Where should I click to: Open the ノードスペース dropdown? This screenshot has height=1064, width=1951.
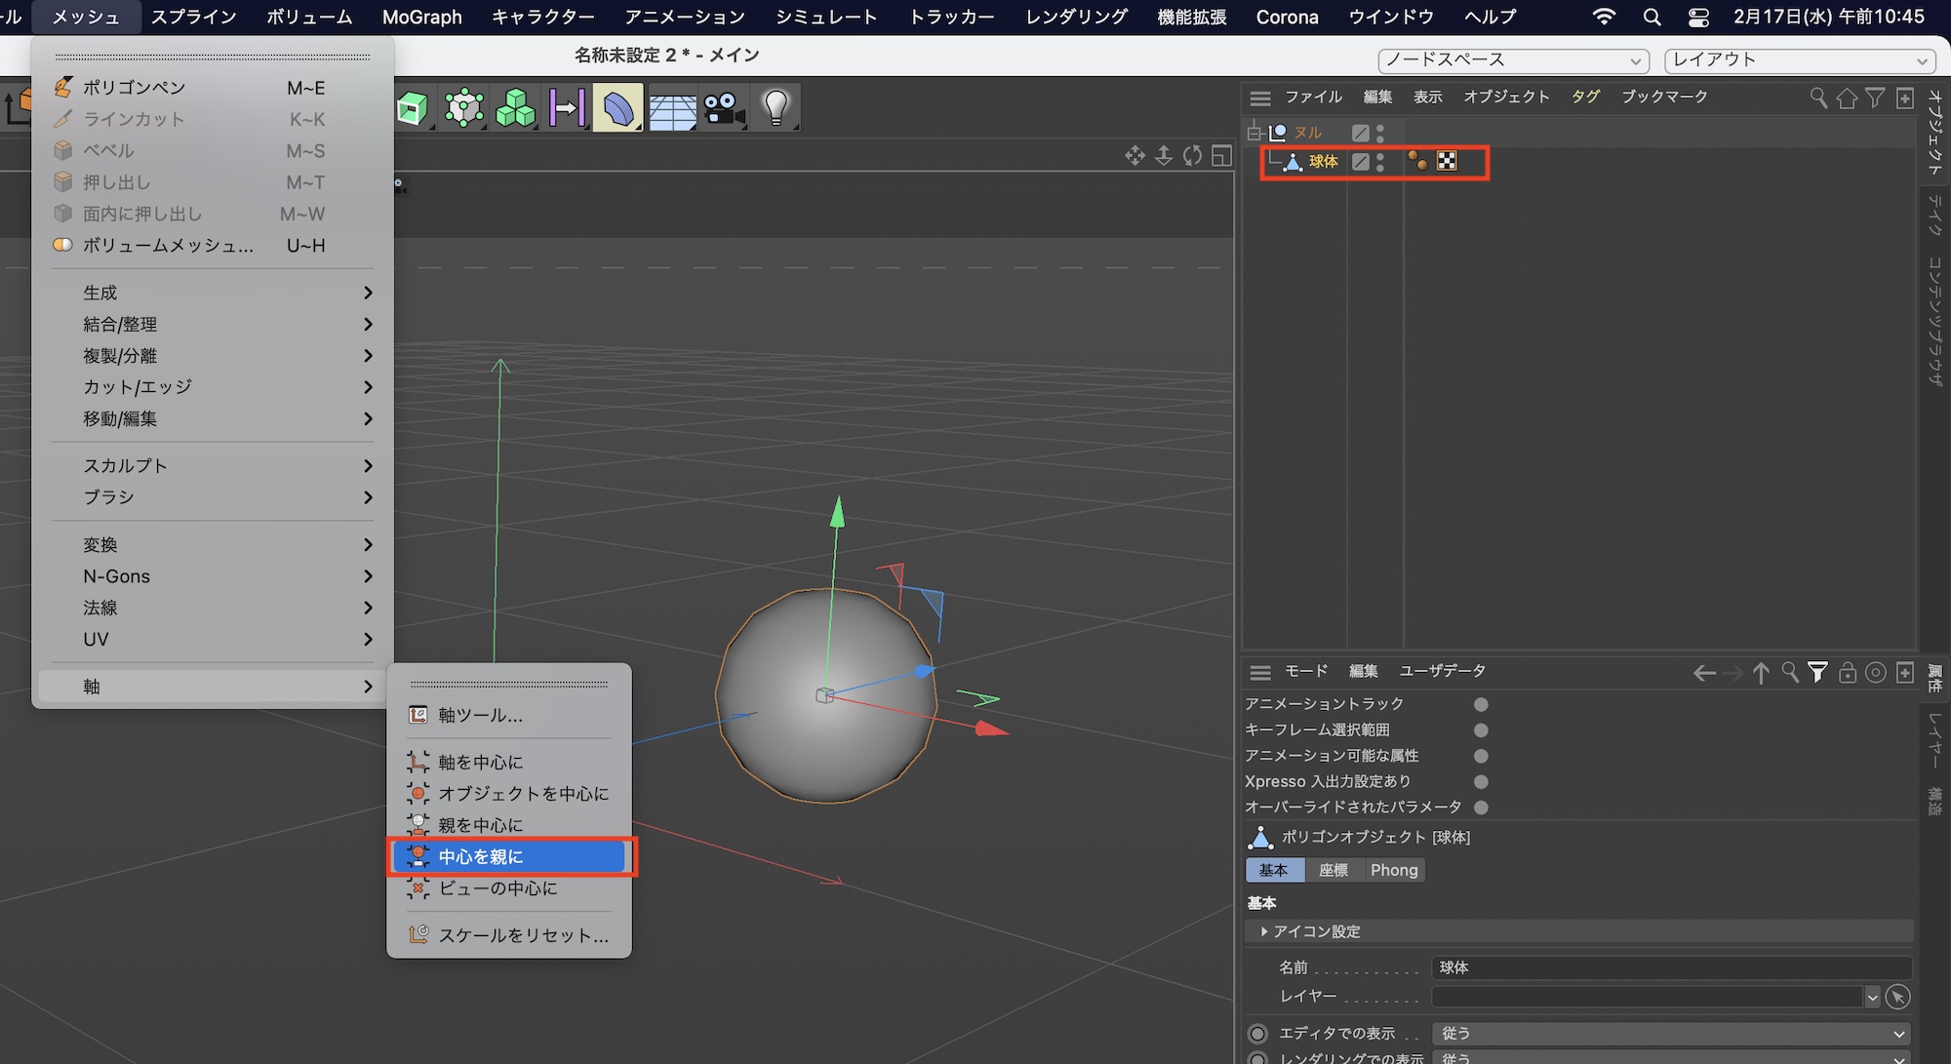pos(1513,60)
